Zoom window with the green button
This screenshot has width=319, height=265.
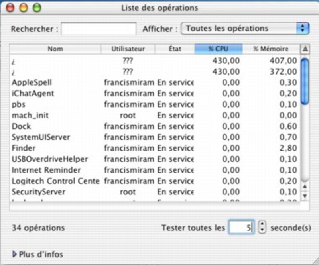[x=37, y=8]
